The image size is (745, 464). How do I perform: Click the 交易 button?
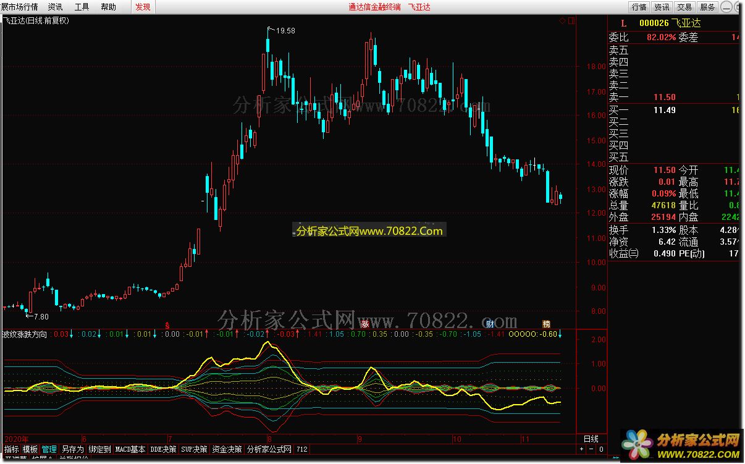pyautogui.click(x=684, y=7)
